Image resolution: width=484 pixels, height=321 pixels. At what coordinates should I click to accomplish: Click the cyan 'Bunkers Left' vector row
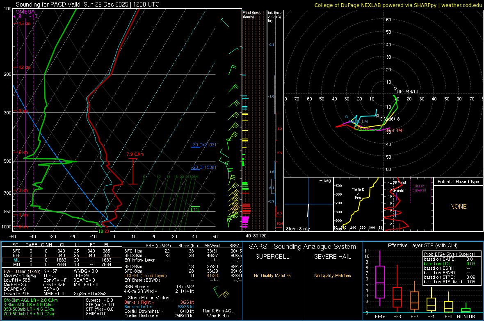coord(159,307)
